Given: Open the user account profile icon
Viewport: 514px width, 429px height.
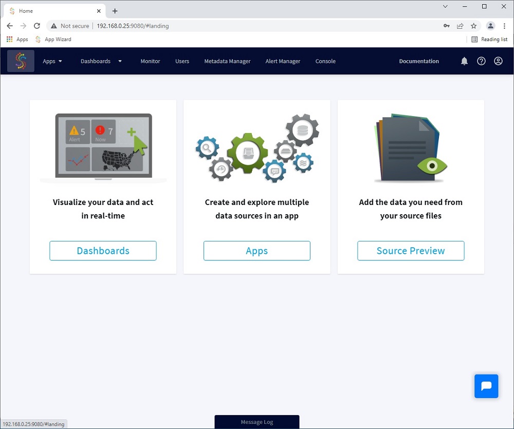Looking at the screenshot, I should (498, 61).
